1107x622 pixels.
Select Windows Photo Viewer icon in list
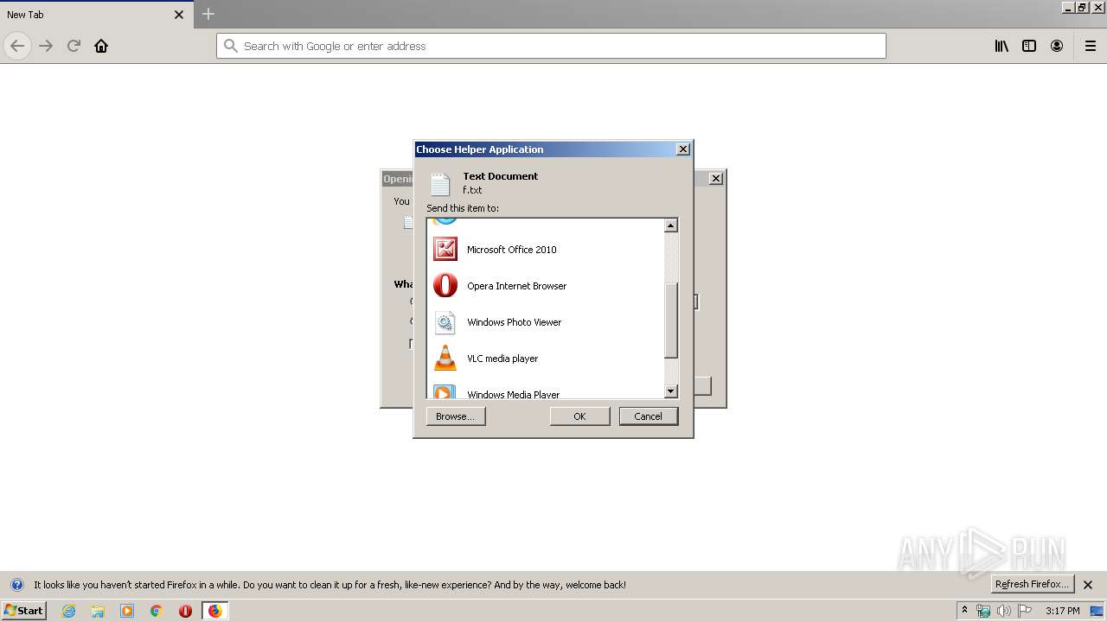pyautogui.click(x=445, y=322)
